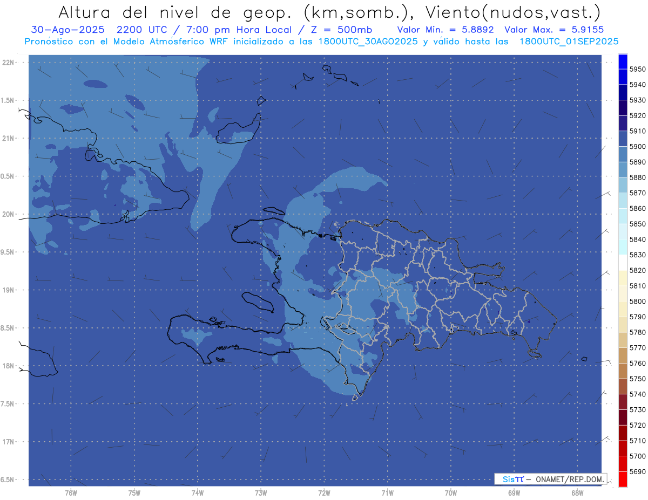
Task: Click the 5880 legend value
Action: [x=637, y=177]
